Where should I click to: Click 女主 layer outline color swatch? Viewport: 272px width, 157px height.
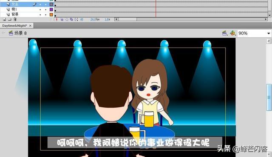pos(51,4)
